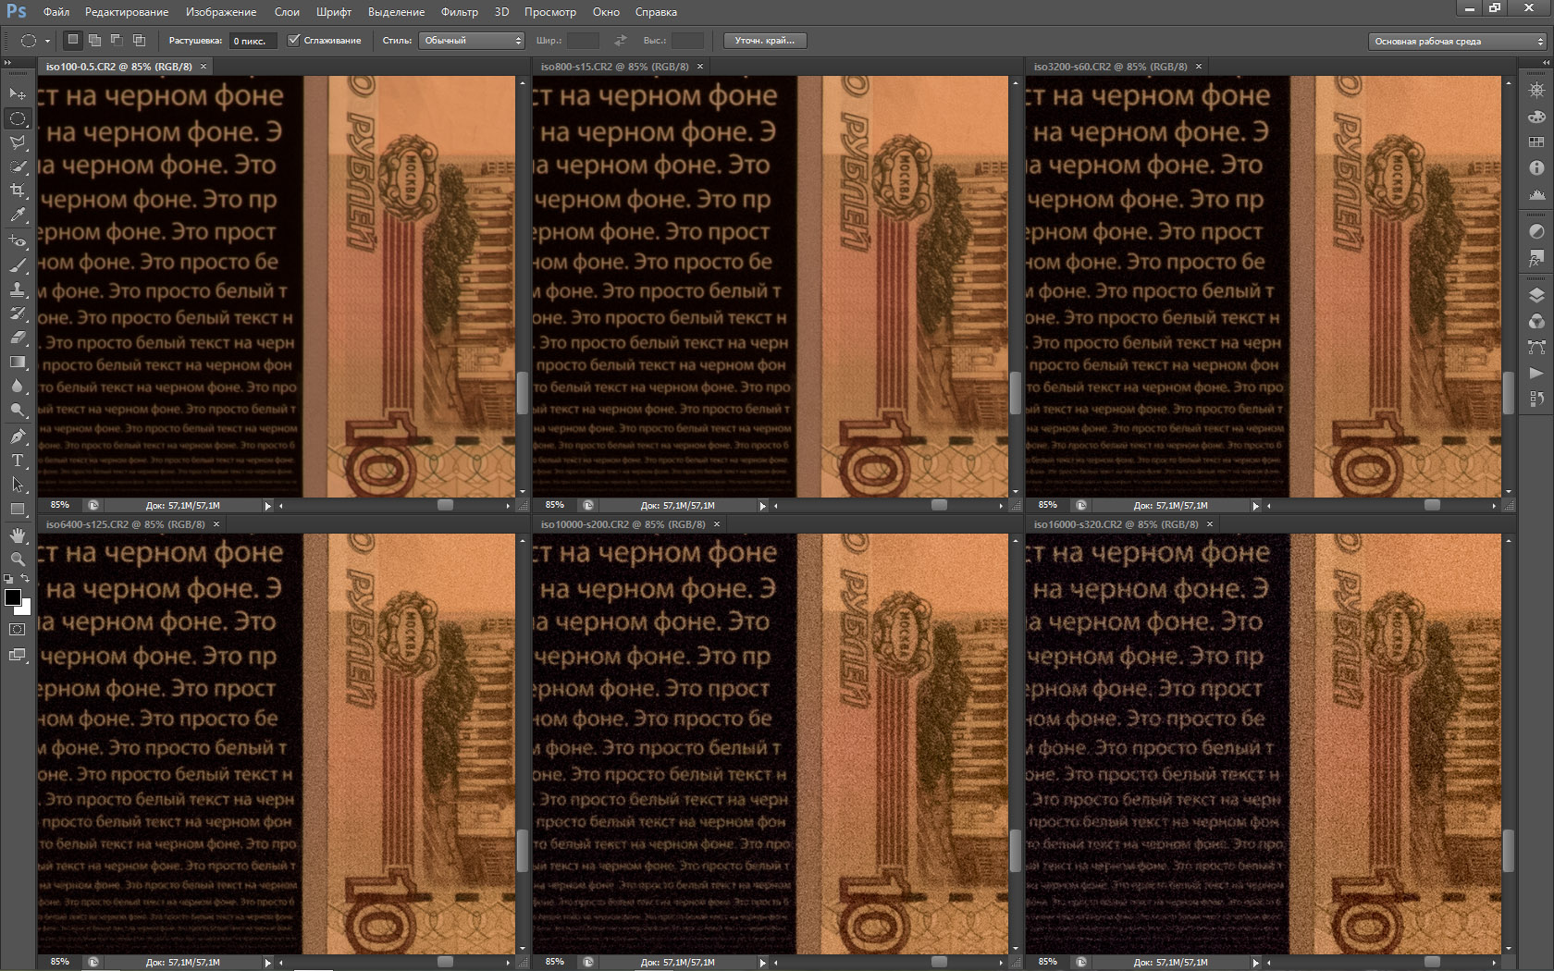Select the Quick Selection tool
This screenshot has width=1554, height=971.
(x=17, y=166)
